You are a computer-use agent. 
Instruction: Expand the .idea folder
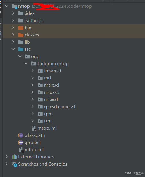[13, 13]
